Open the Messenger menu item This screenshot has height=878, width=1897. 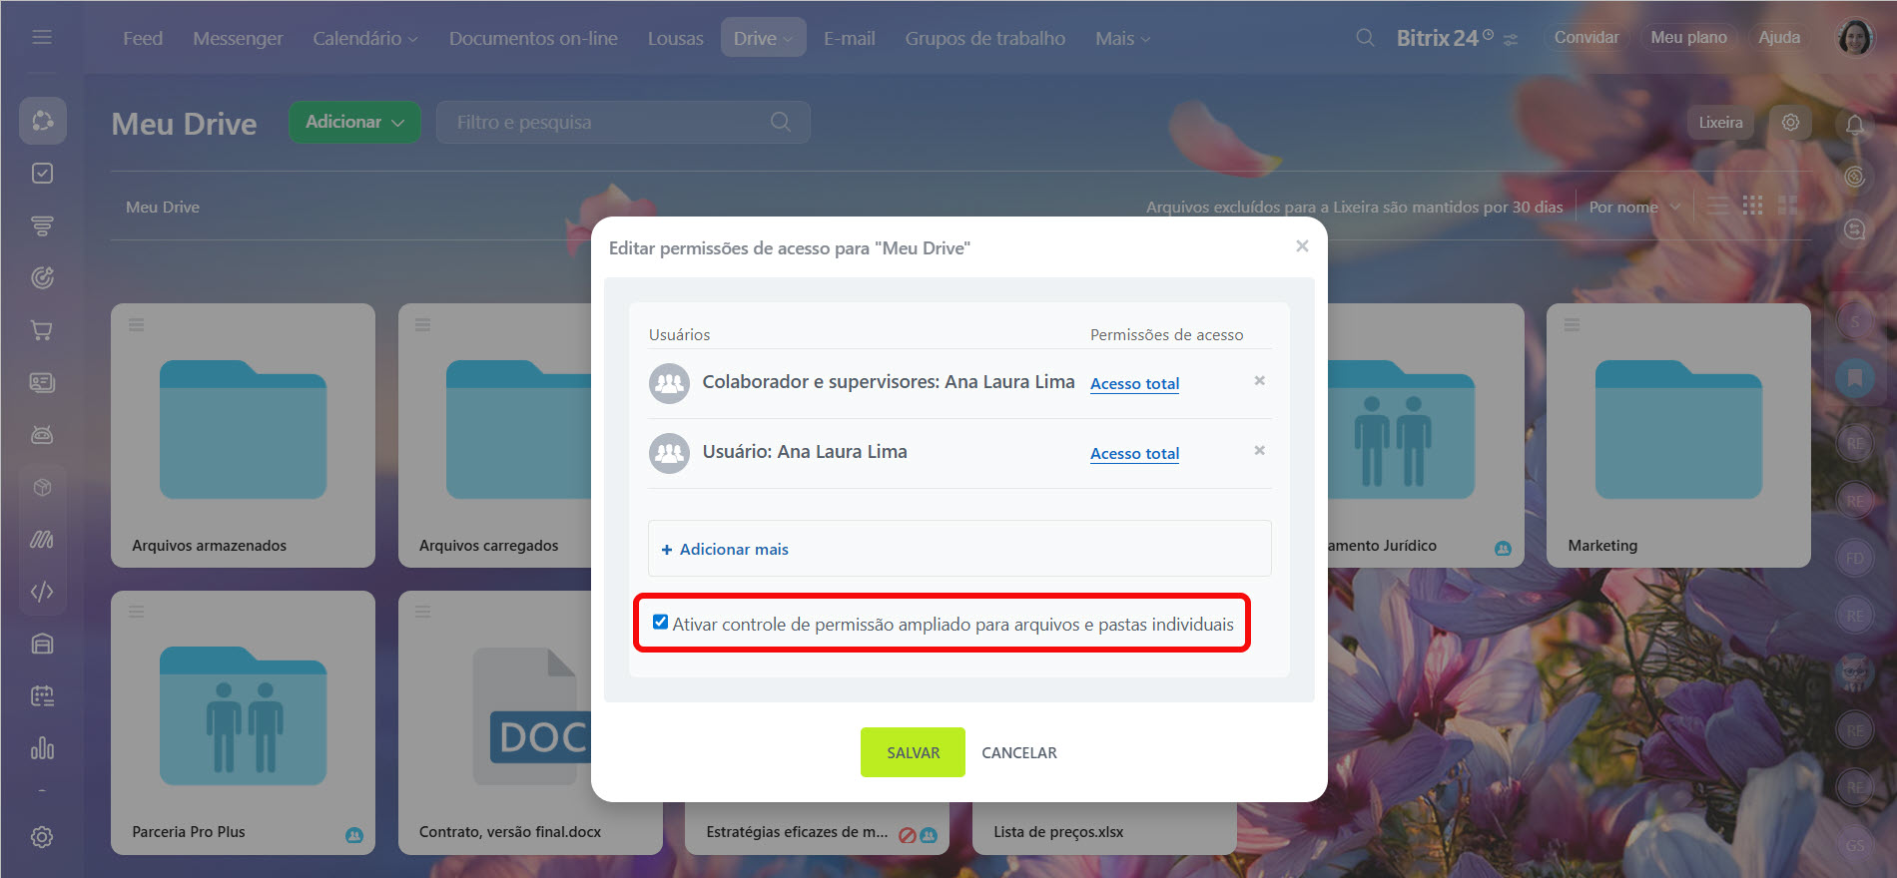[x=238, y=38]
